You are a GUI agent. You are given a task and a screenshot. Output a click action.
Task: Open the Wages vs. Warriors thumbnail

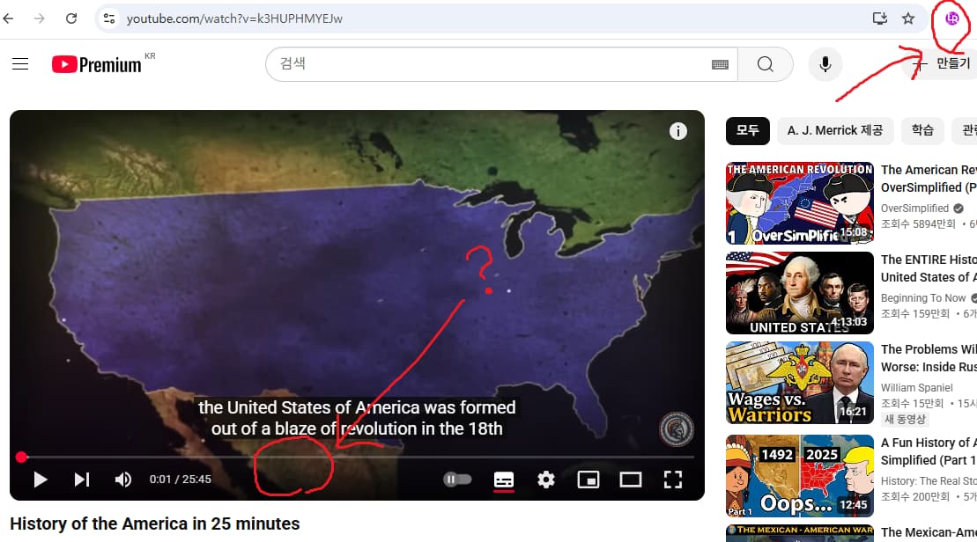(799, 383)
